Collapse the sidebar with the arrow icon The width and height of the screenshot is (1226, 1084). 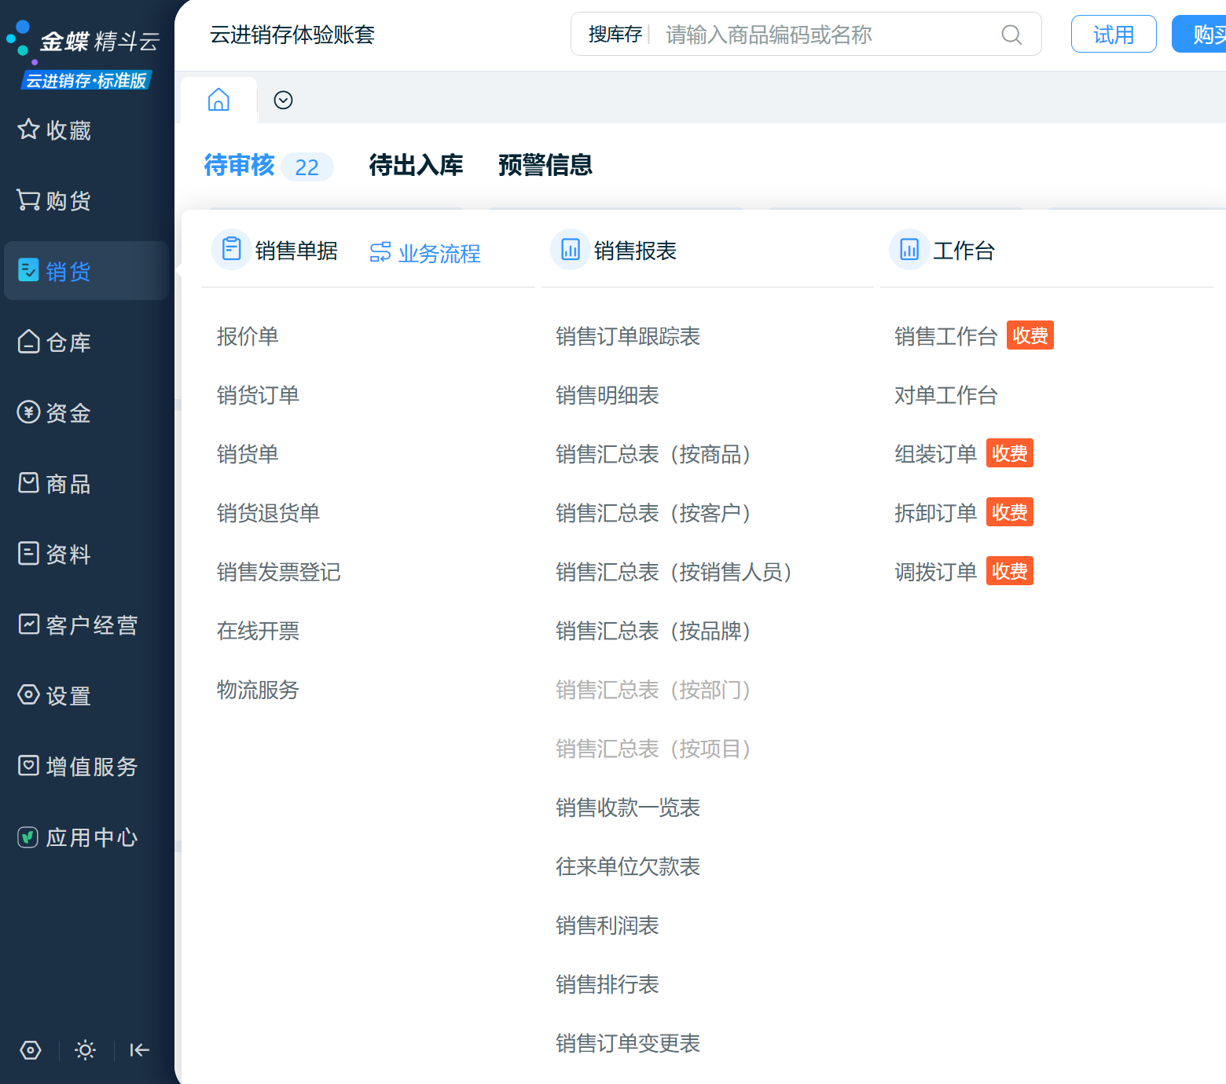pyautogui.click(x=140, y=1049)
